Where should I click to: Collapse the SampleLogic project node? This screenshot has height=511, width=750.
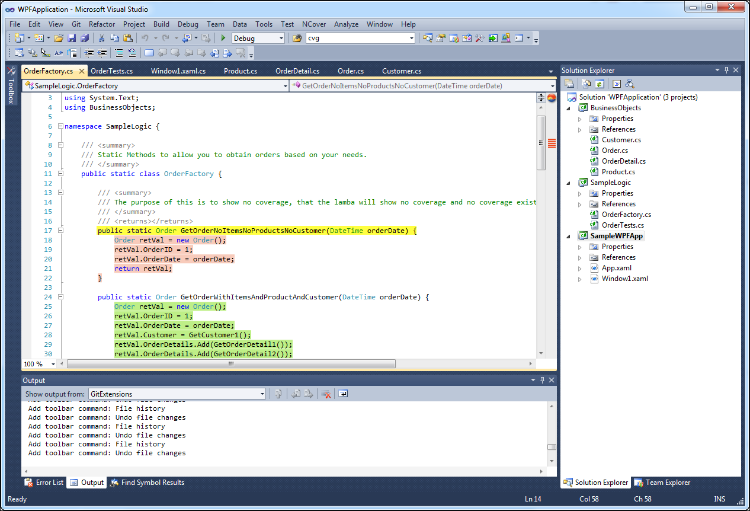coord(569,183)
